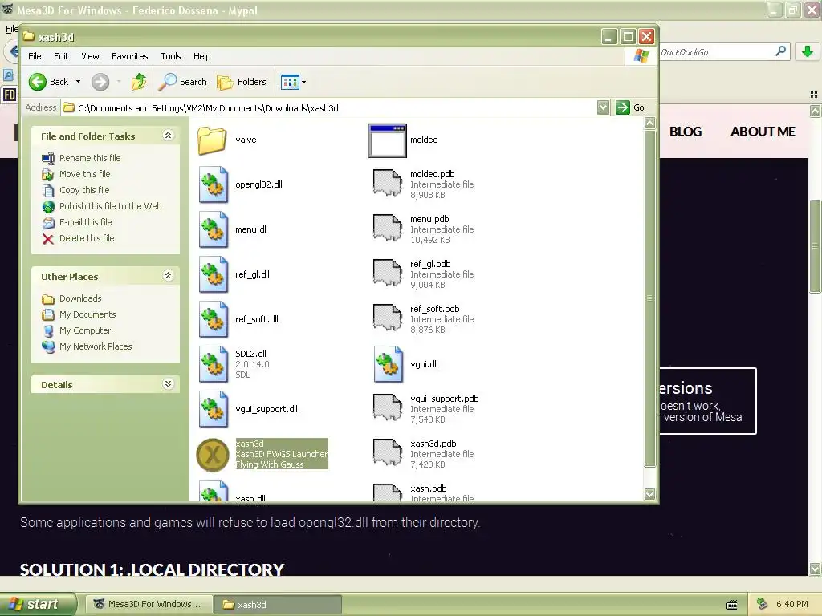The image size is (822, 616).
Task: Open the Tools menu
Action: point(171,56)
